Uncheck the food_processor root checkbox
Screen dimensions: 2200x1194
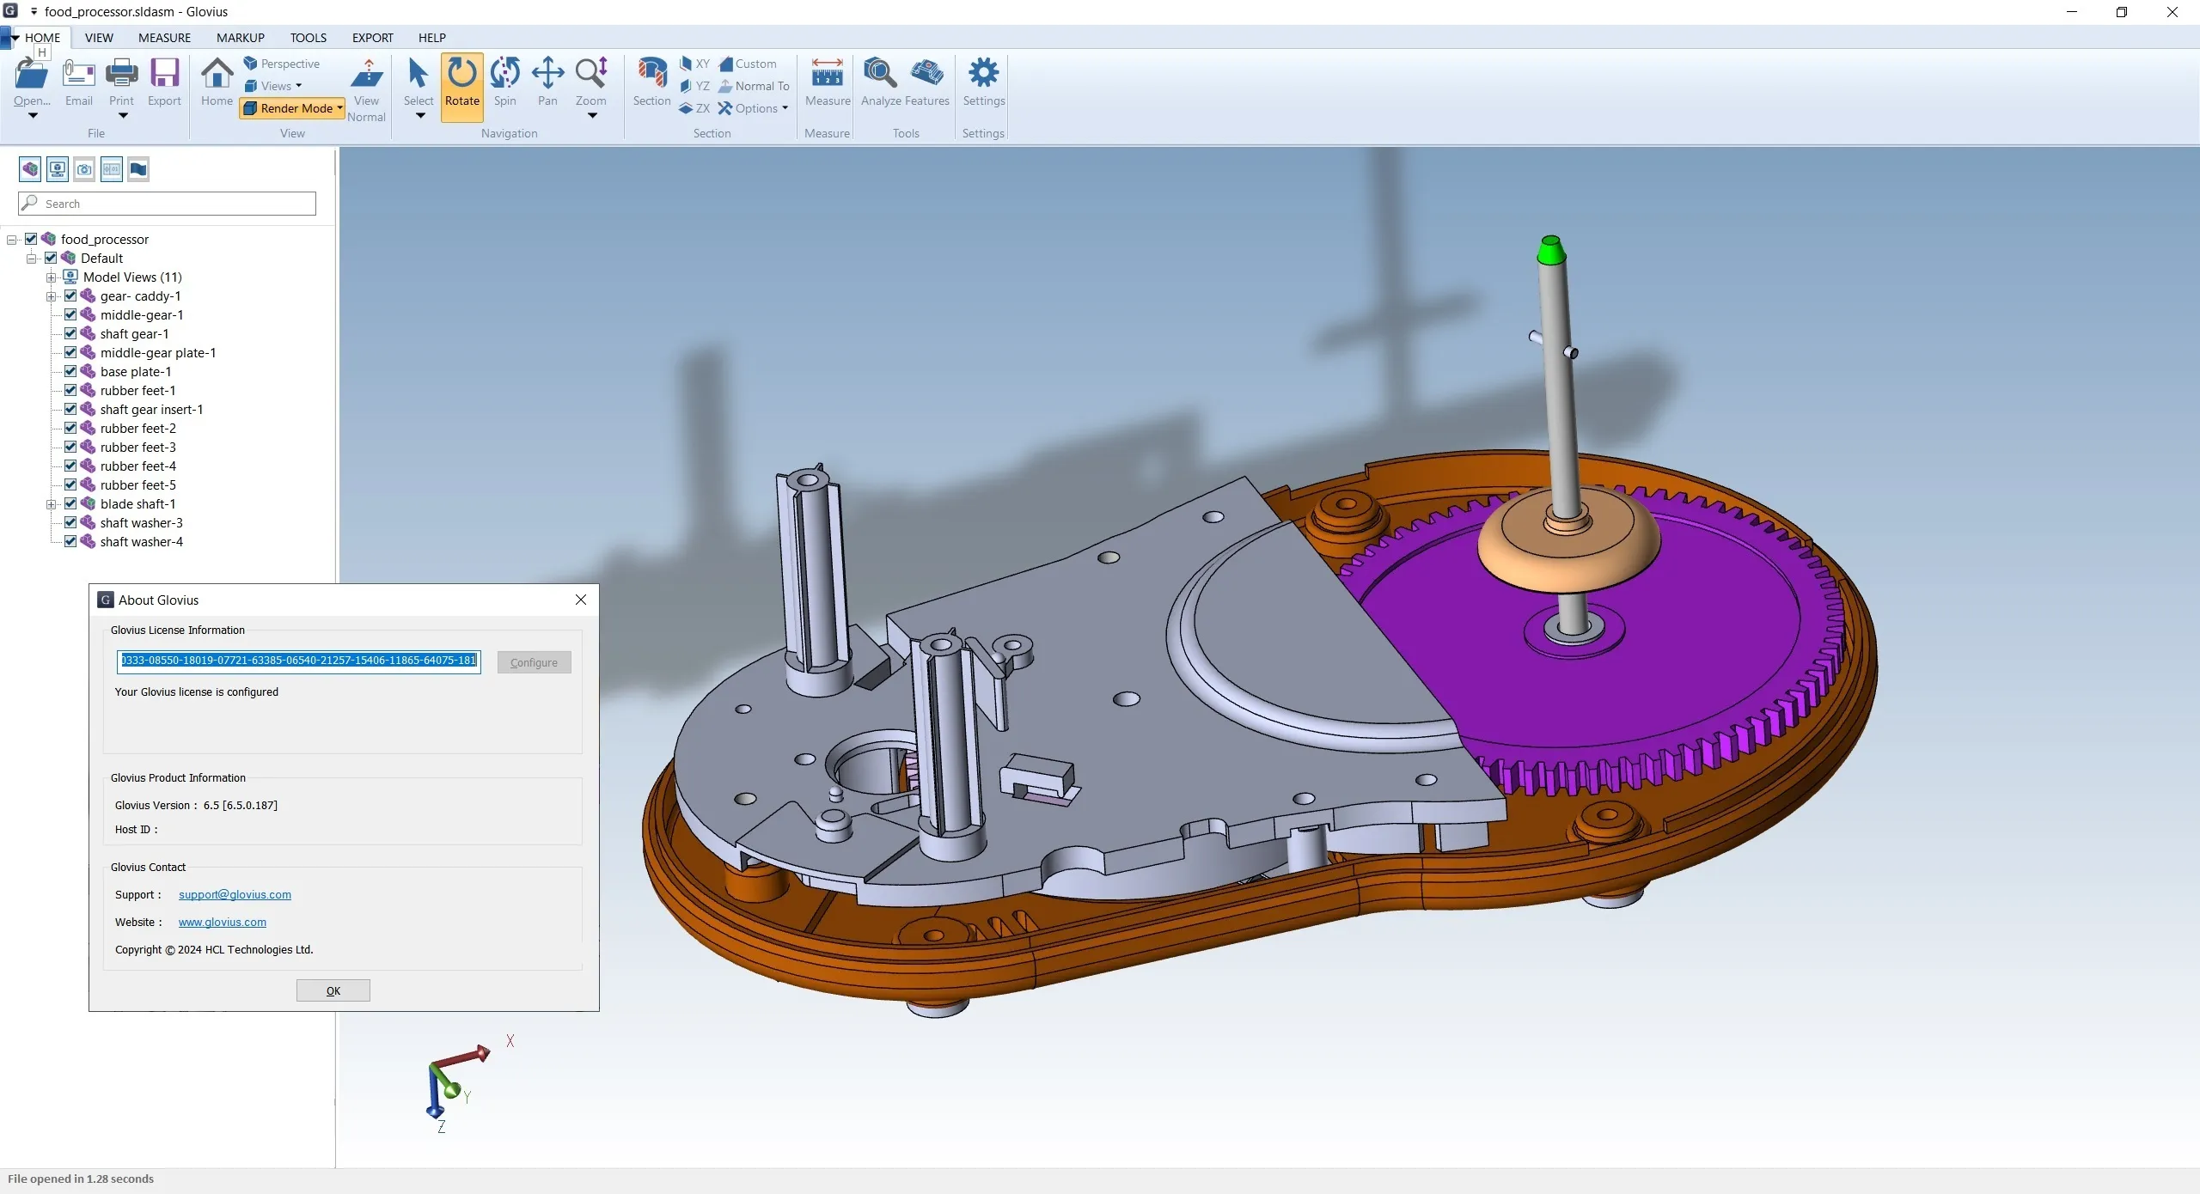31,239
